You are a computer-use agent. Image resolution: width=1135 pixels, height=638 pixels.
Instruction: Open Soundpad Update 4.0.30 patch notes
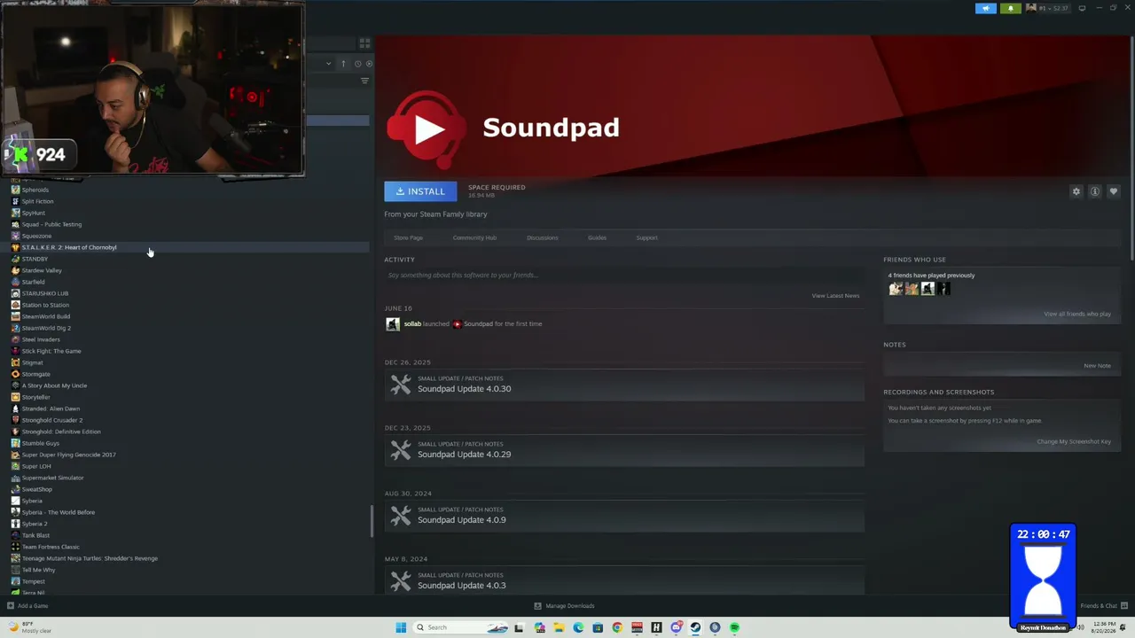click(624, 385)
